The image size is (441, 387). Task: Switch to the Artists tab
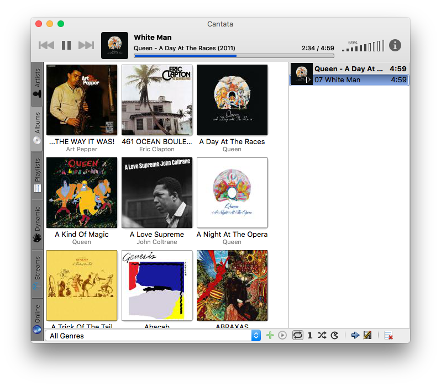(x=38, y=84)
